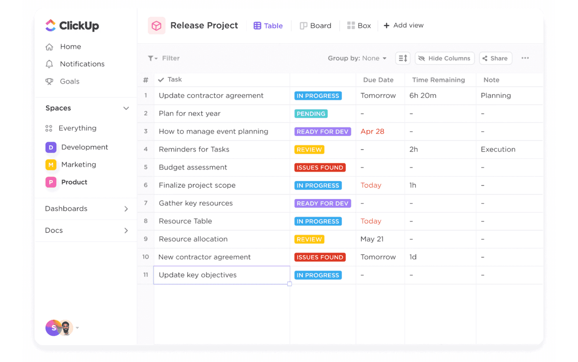Click the checkmark in the Task column header

point(161,79)
